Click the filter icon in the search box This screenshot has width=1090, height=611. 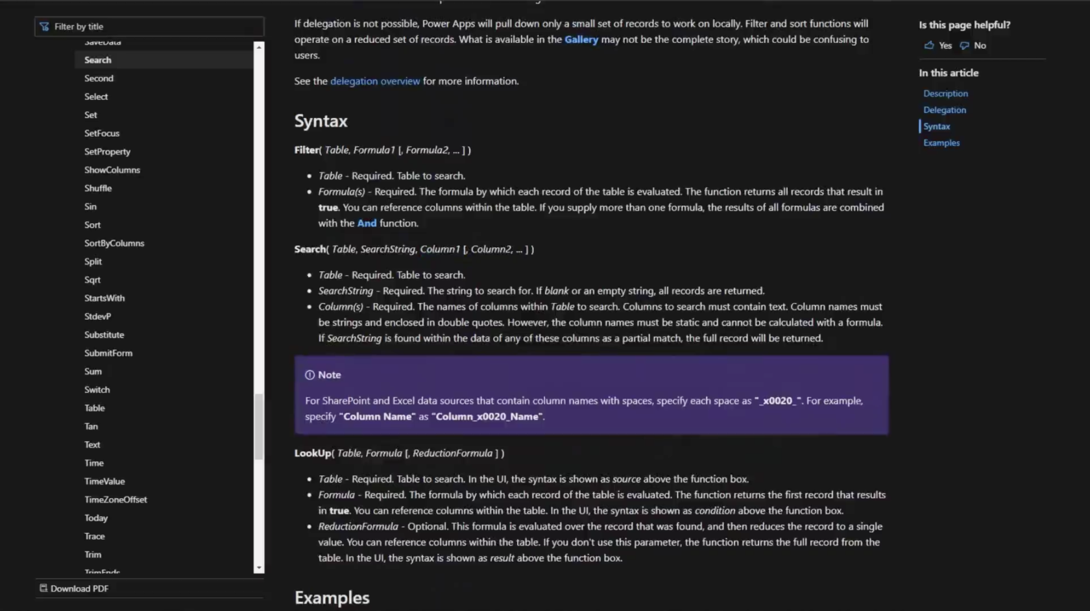pyautogui.click(x=44, y=27)
